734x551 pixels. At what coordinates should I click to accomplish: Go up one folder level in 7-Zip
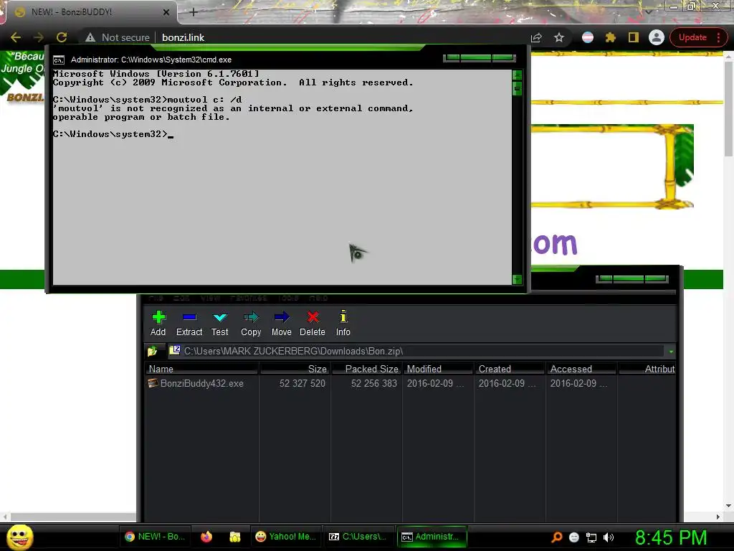(x=152, y=351)
